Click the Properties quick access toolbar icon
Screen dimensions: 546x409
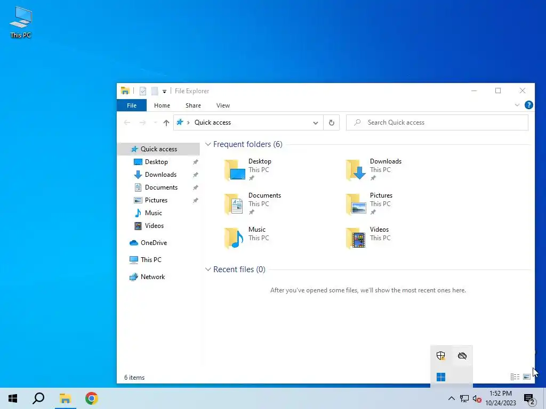point(143,91)
